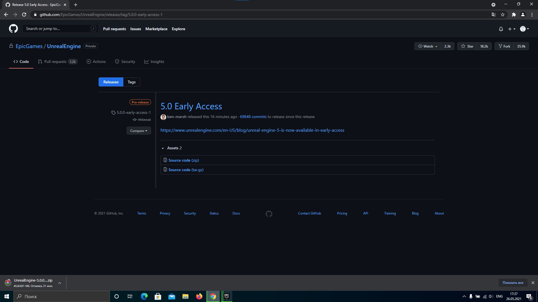
Task: Open footer About link
Action: [x=439, y=213]
